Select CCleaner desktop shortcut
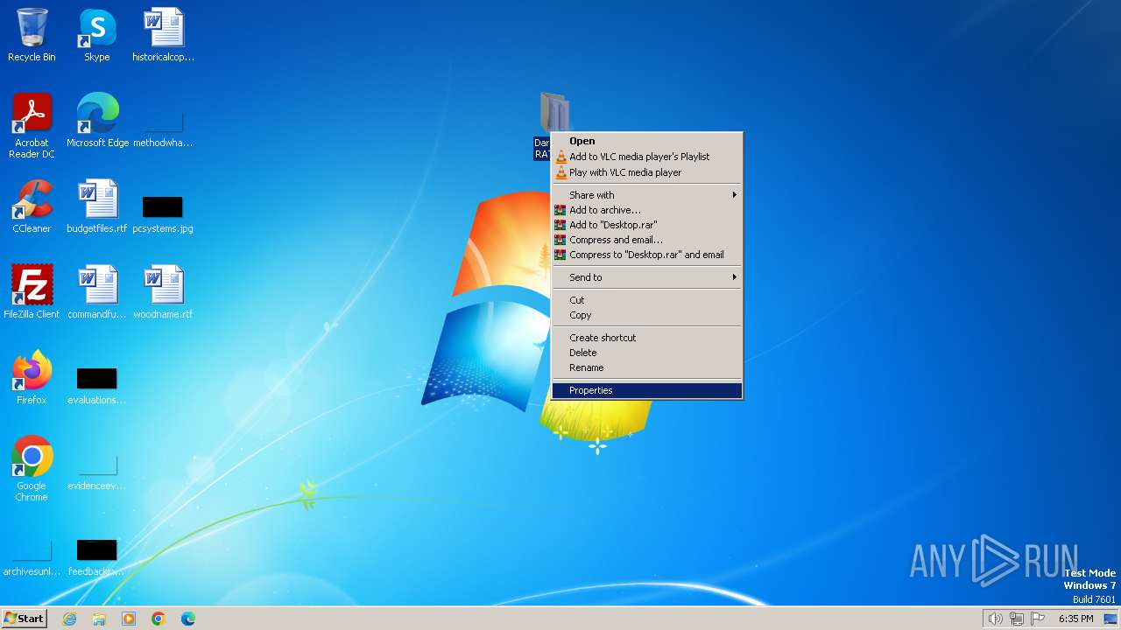This screenshot has height=630, width=1121. point(32,206)
